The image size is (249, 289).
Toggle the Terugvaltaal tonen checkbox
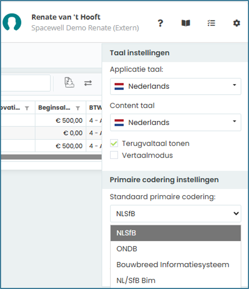click(x=114, y=143)
